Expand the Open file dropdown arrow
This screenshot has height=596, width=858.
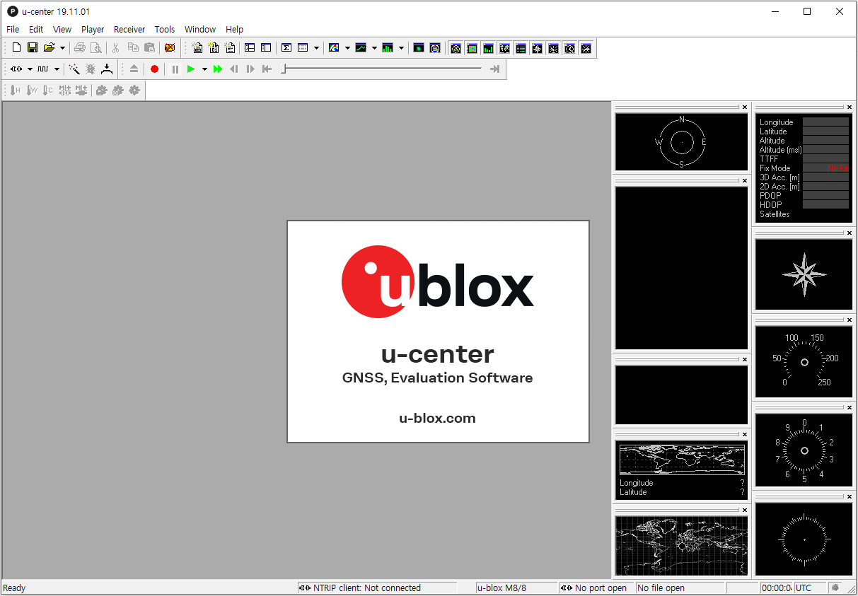pos(62,48)
